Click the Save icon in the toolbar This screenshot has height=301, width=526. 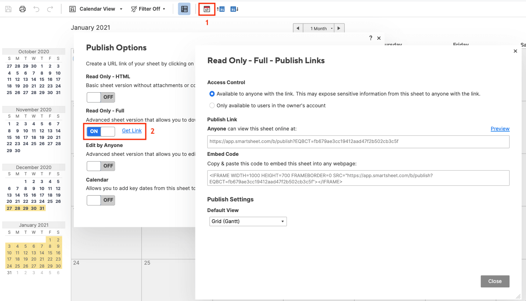pyautogui.click(x=8, y=9)
